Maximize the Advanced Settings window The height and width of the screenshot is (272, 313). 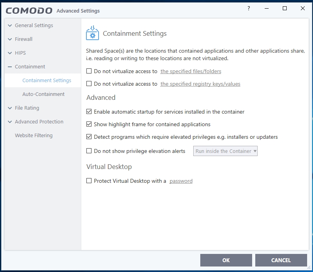tap(285, 9)
